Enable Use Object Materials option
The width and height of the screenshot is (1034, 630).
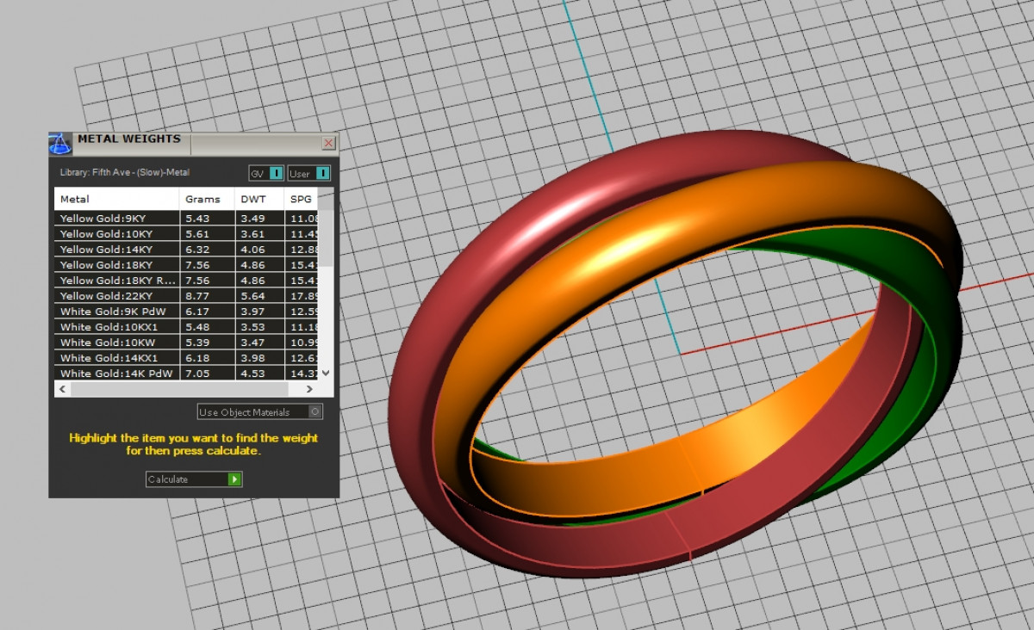(x=315, y=412)
